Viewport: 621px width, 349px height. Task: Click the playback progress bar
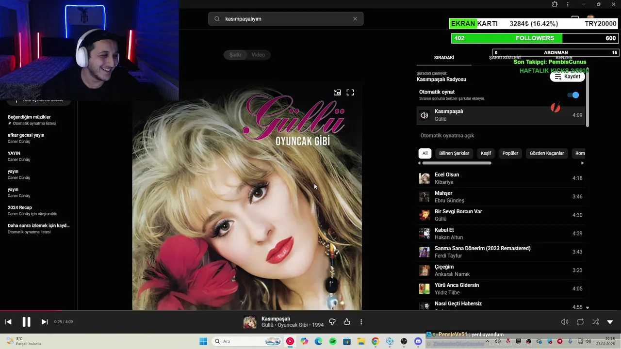(310, 311)
